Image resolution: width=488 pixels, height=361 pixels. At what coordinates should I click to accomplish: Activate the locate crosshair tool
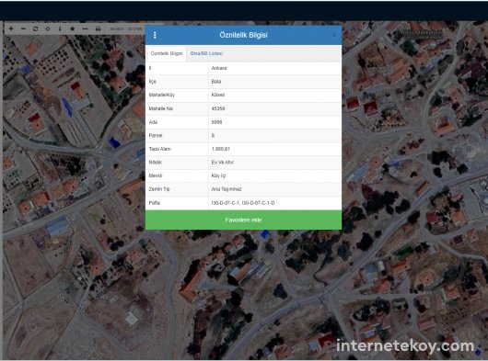tap(48, 28)
